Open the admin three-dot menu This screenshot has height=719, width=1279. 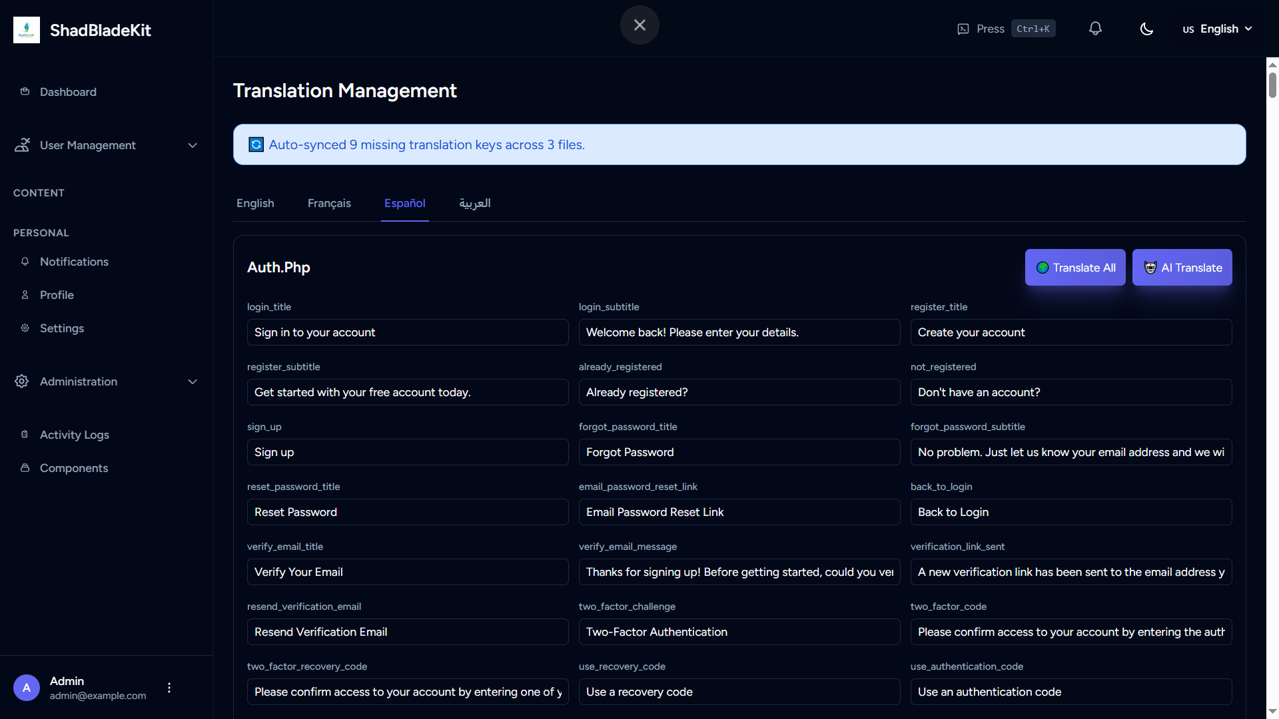coord(169,688)
